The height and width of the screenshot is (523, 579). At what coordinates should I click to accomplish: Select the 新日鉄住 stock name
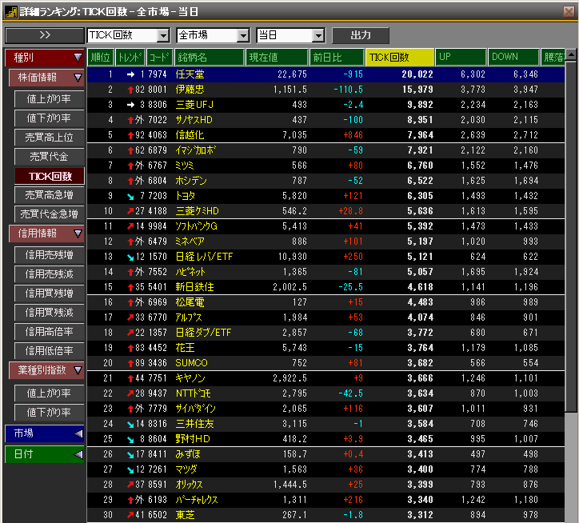tap(194, 287)
